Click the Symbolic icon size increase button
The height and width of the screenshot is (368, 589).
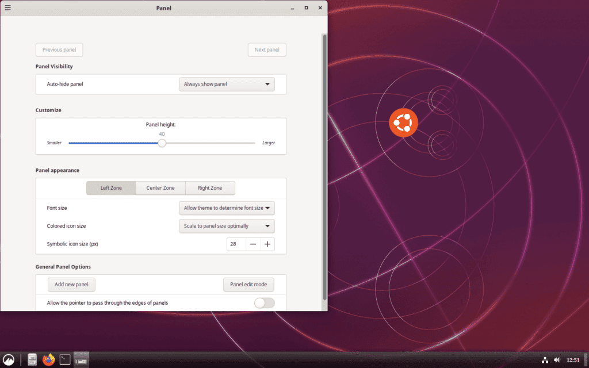point(267,244)
